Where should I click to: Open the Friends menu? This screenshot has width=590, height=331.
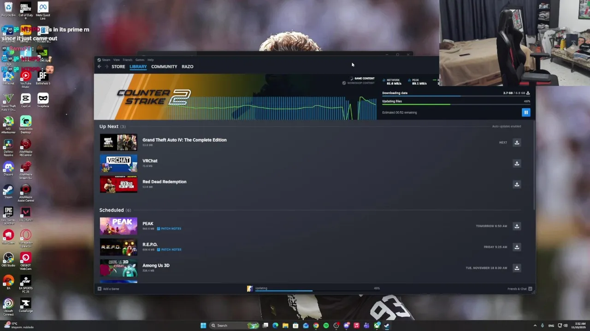coord(127,60)
